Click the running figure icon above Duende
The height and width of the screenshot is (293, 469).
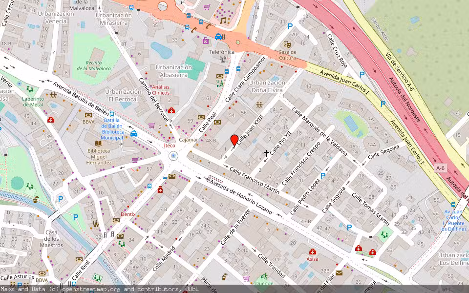click(263, 276)
